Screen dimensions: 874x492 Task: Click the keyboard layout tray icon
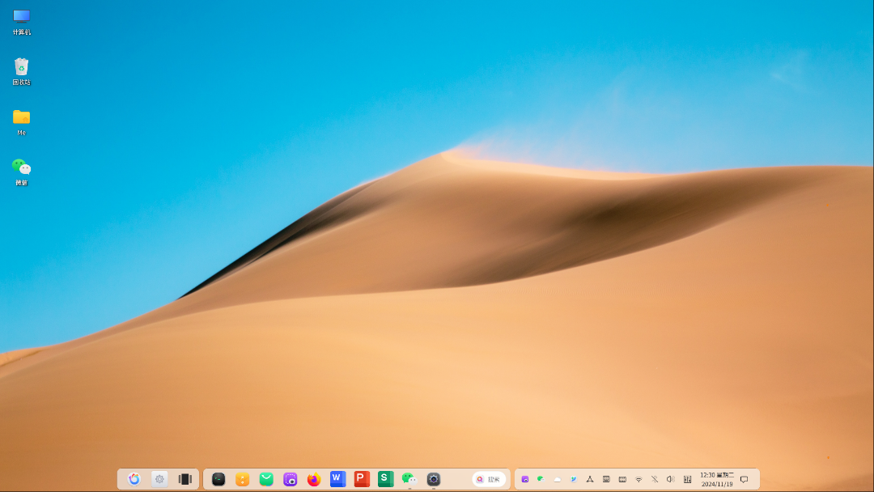(x=622, y=479)
